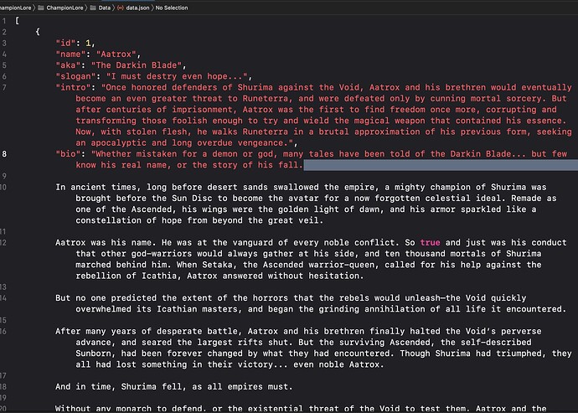The image size is (578, 413).
Task: Open the Data folder breadcrumb dropdown
Action: 105,8
